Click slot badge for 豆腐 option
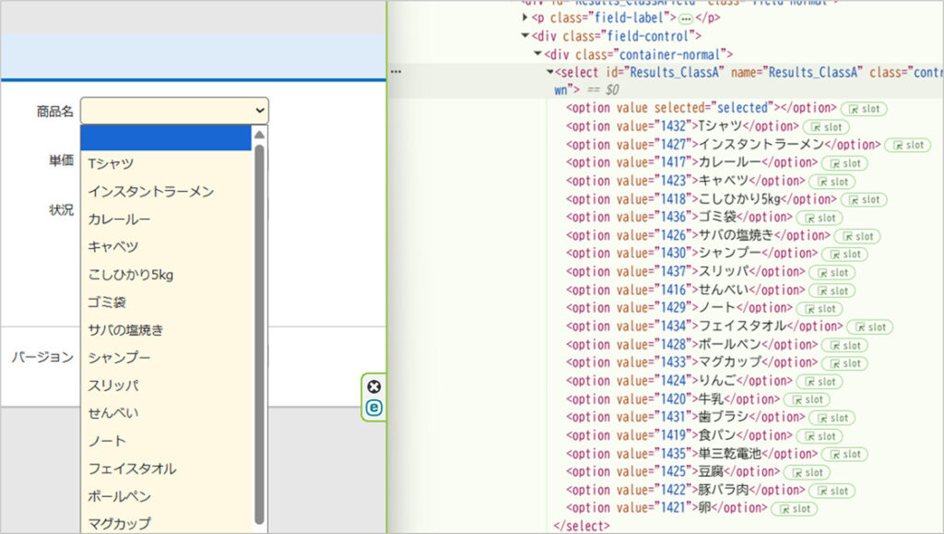Image resolution: width=944 pixels, height=534 pixels. 807,472
